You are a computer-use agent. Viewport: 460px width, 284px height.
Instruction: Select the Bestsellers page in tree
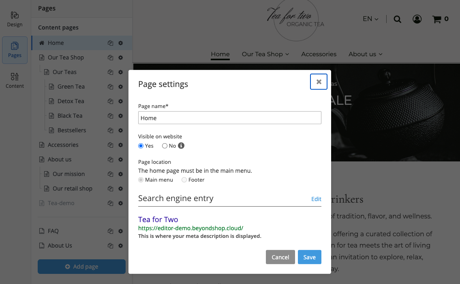click(x=72, y=130)
